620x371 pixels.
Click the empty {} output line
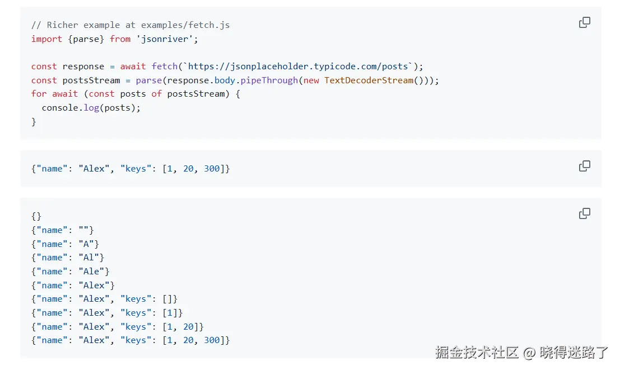click(x=36, y=216)
